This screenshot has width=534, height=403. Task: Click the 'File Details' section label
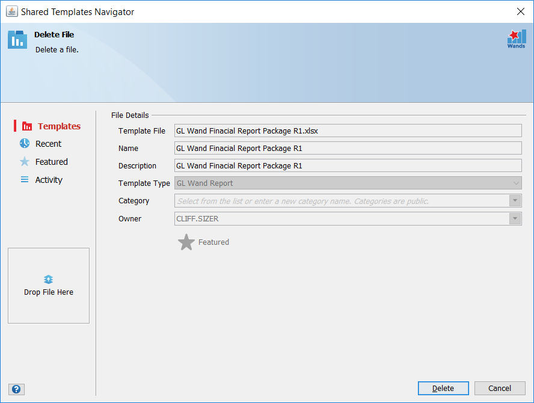coord(130,115)
